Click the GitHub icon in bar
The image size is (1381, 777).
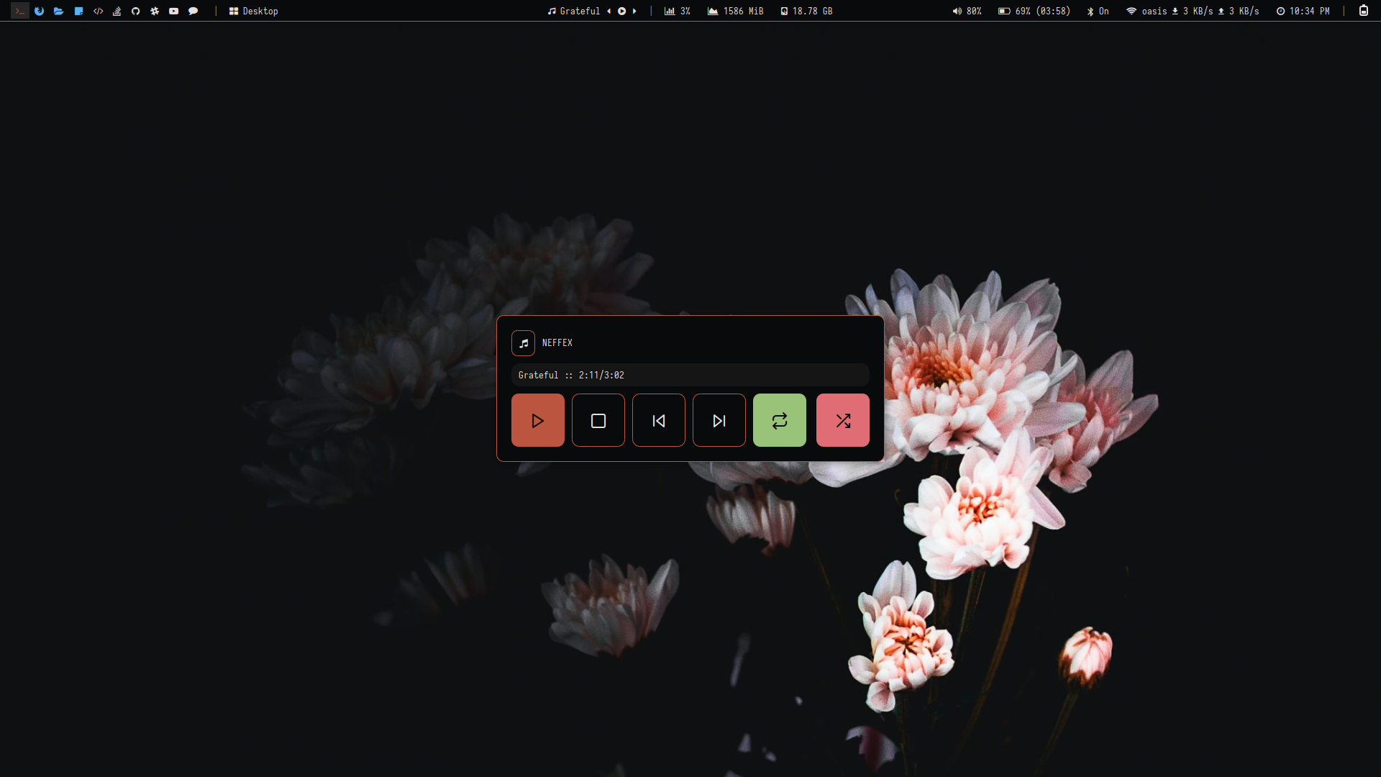click(x=136, y=11)
